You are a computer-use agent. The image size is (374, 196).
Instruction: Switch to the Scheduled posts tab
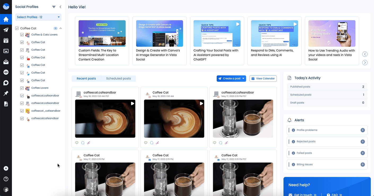click(118, 78)
